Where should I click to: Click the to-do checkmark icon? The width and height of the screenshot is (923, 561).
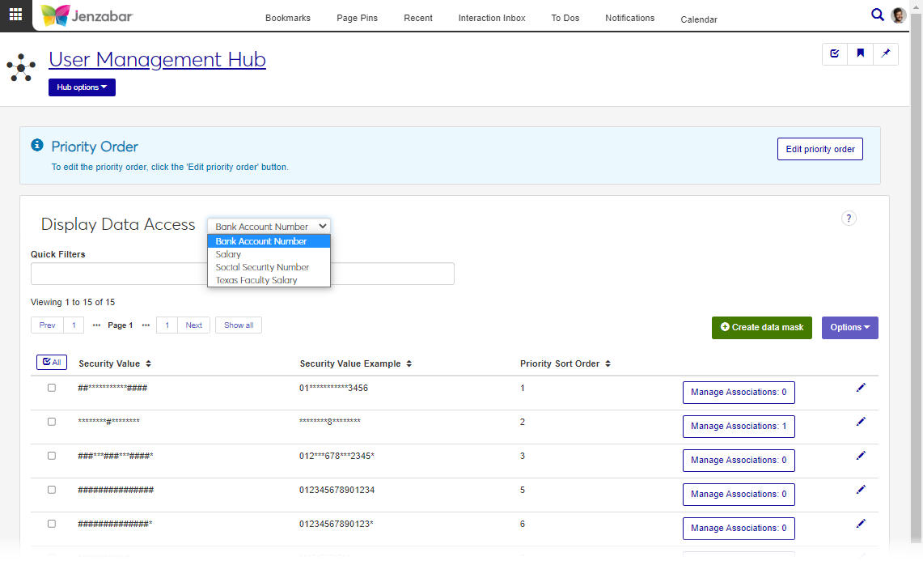click(x=834, y=54)
